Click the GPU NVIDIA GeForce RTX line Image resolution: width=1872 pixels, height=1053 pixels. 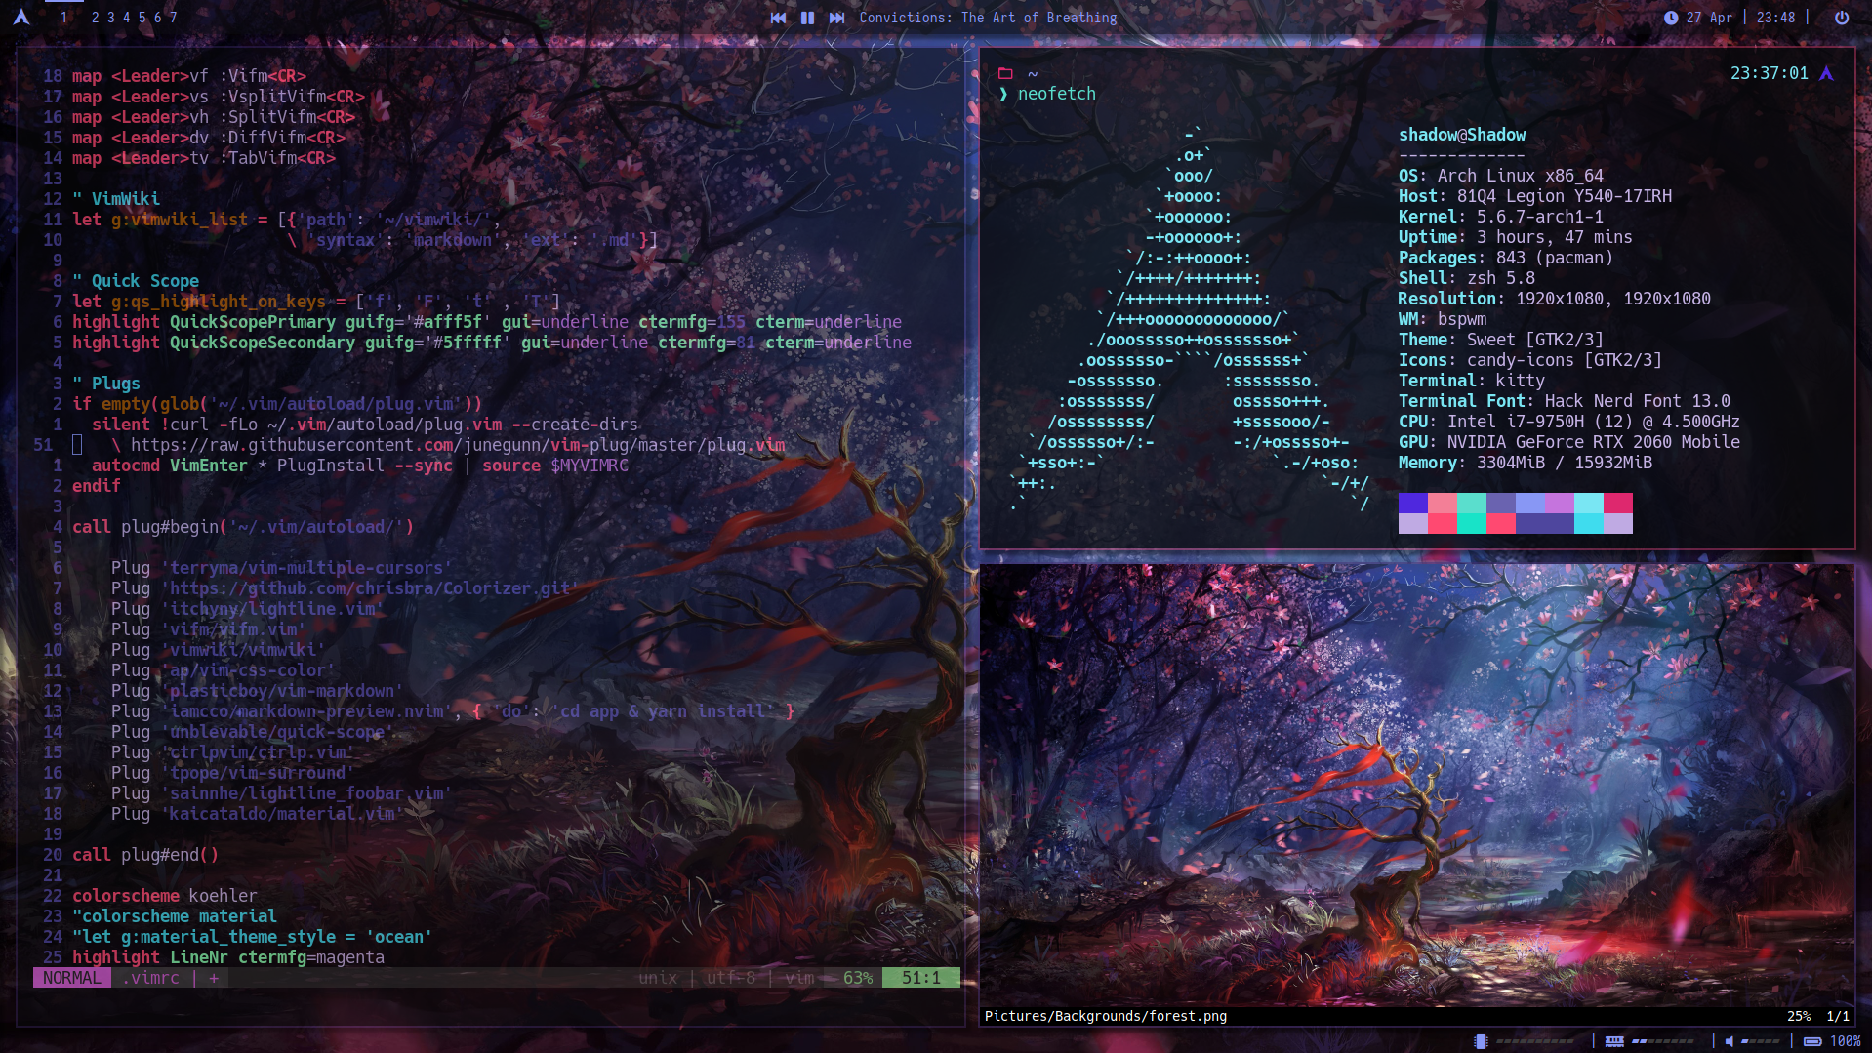pos(1569,442)
